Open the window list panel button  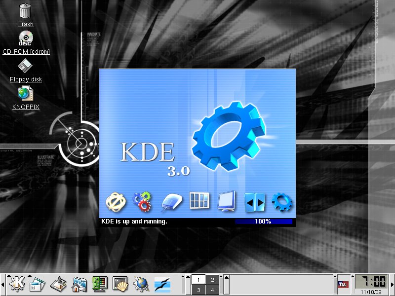coord(38,285)
